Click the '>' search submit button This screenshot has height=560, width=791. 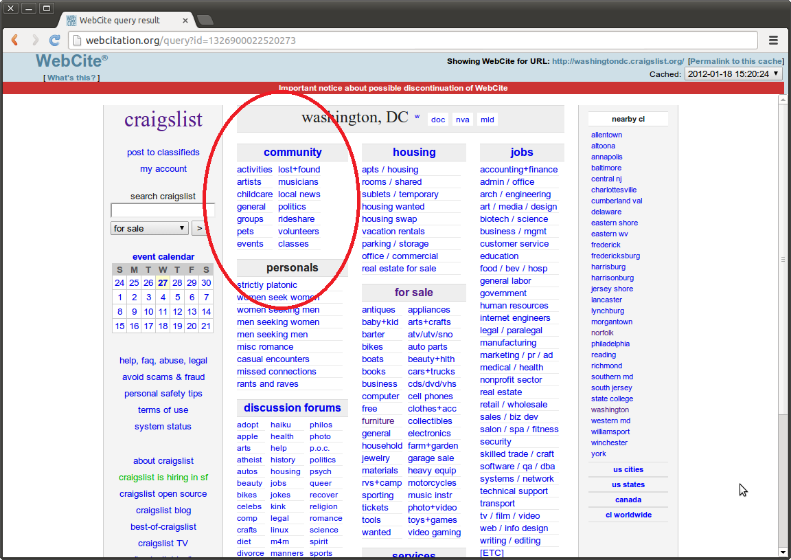click(x=198, y=228)
